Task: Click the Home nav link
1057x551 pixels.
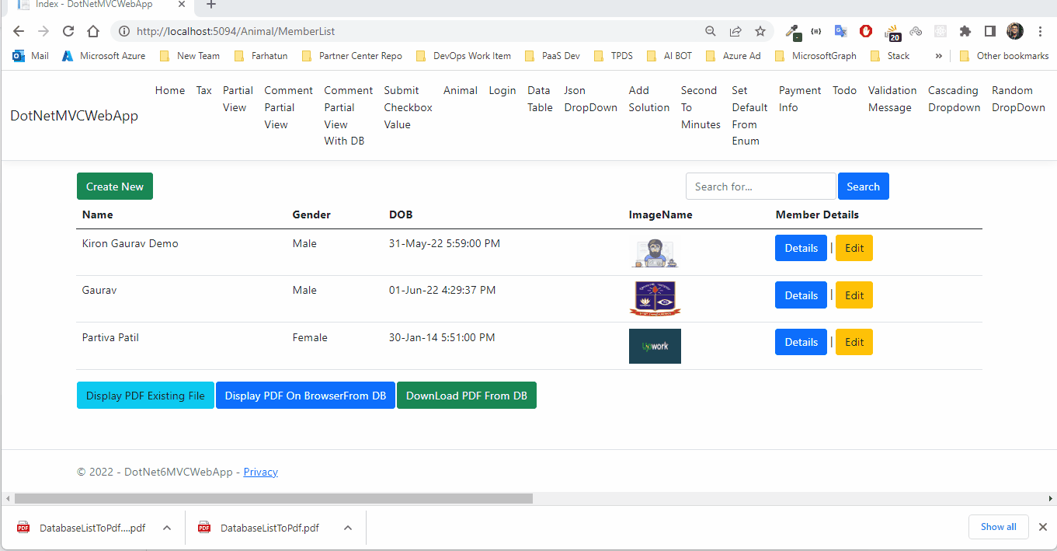Action: [170, 90]
